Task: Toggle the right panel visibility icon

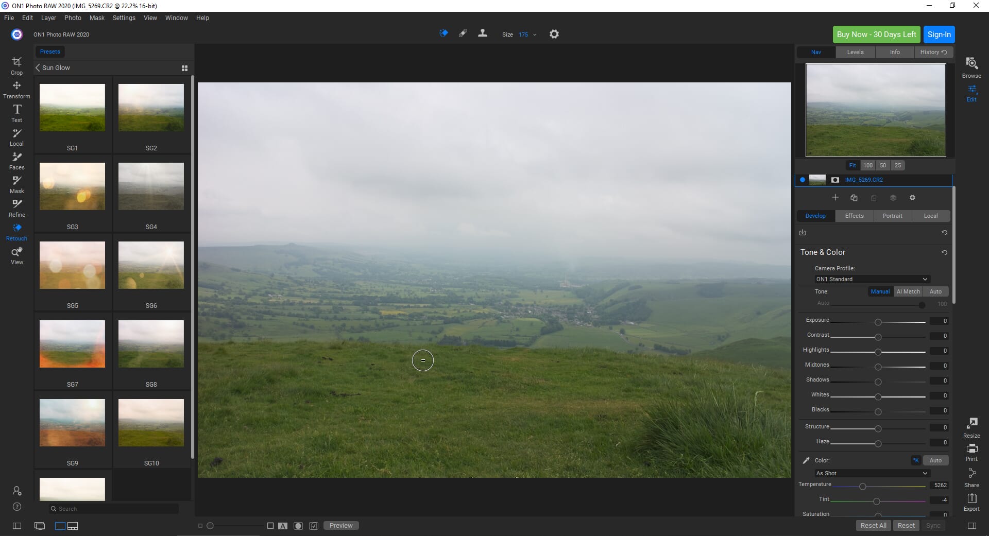Action: [971, 526]
